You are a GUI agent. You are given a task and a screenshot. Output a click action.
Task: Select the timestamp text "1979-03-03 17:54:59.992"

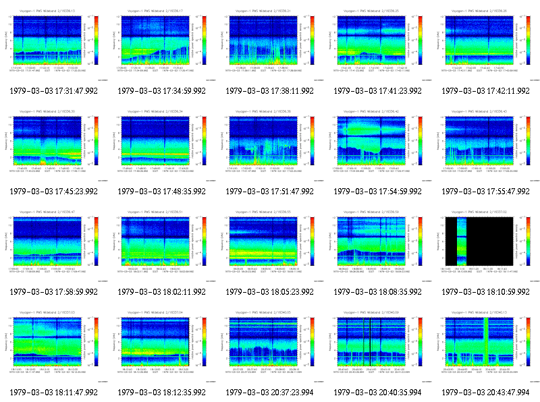coord(378,192)
